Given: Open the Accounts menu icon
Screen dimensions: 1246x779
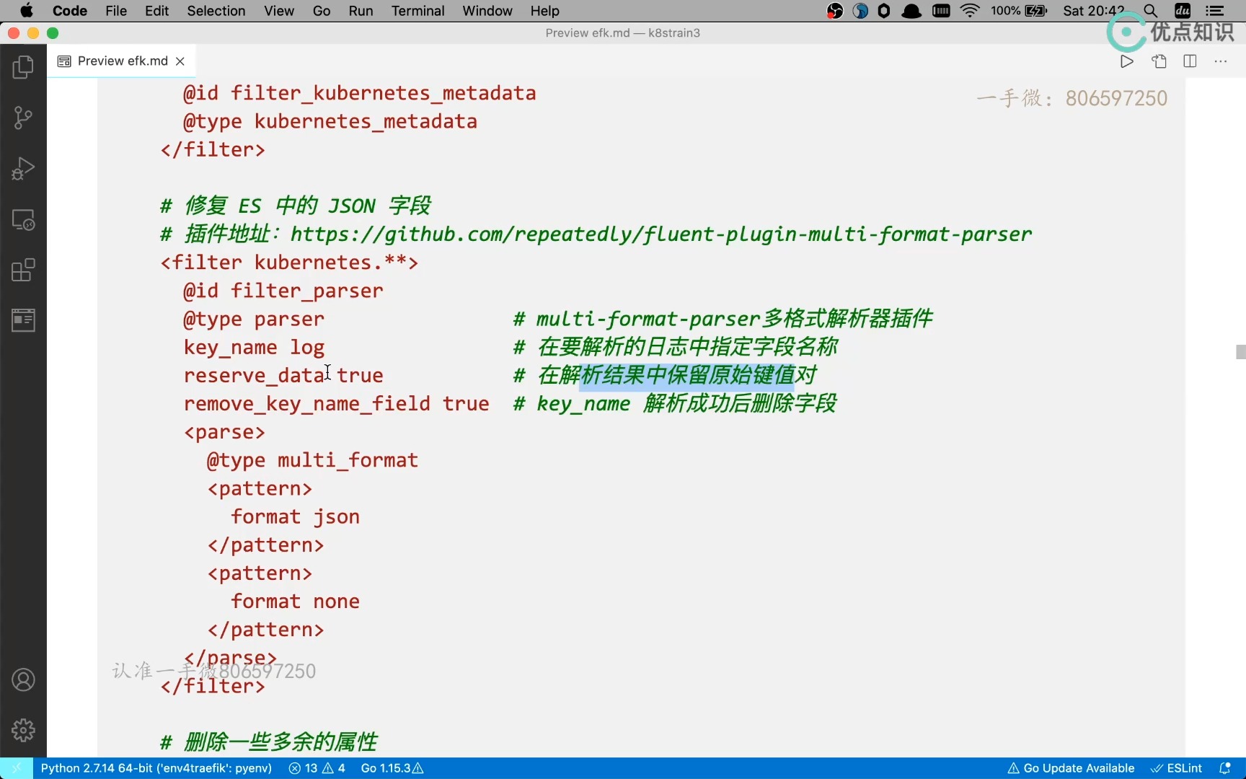Looking at the screenshot, I should (23, 679).
